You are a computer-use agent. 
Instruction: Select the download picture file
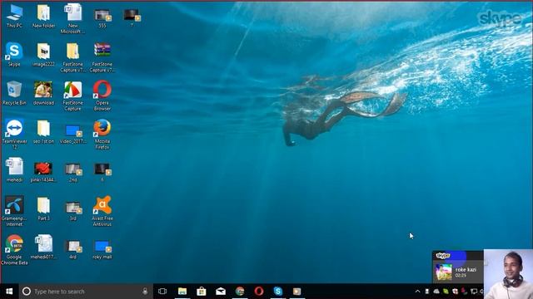(43, 93)
